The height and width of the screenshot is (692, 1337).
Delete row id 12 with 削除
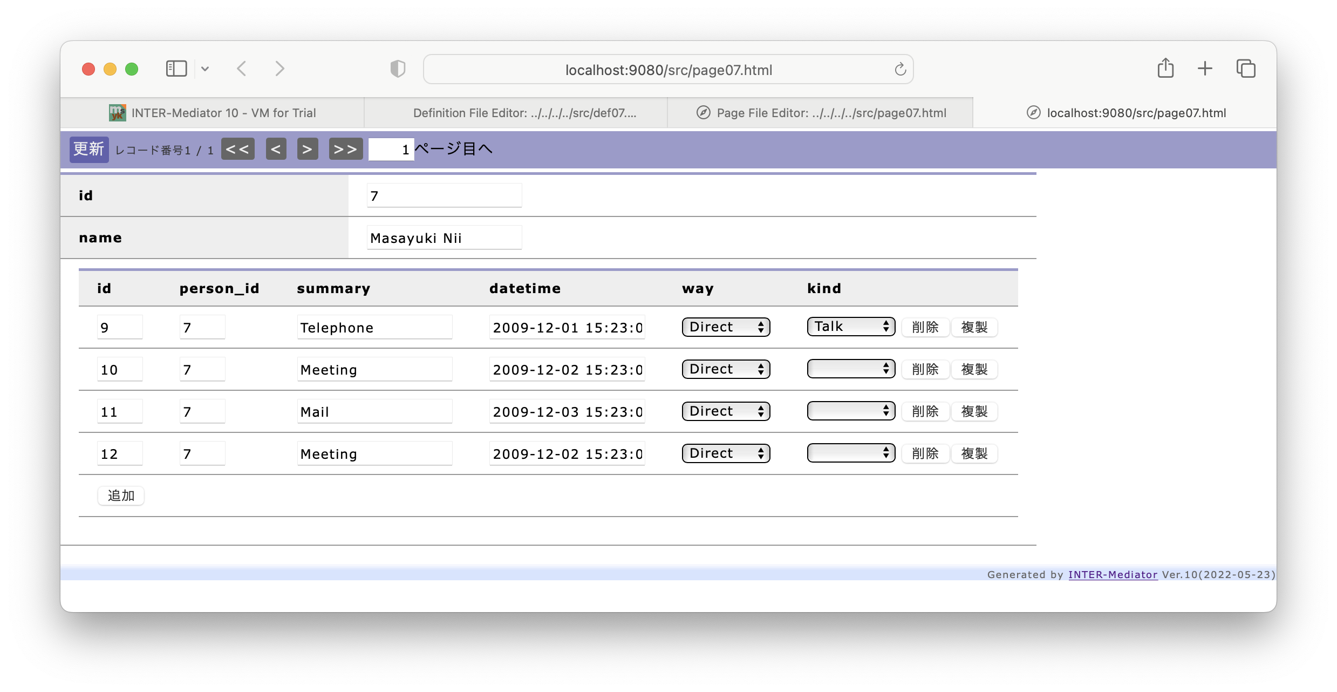[925, 453]
